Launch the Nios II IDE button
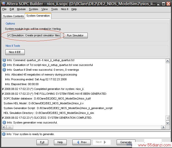 (15, 52)
